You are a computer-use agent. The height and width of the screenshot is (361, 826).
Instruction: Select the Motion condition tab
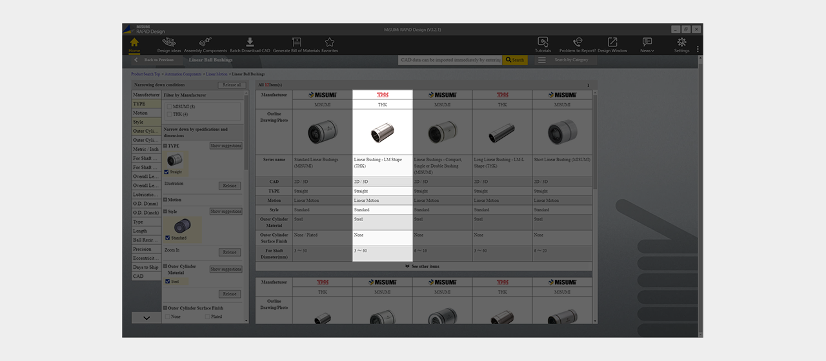pos(146,113)
